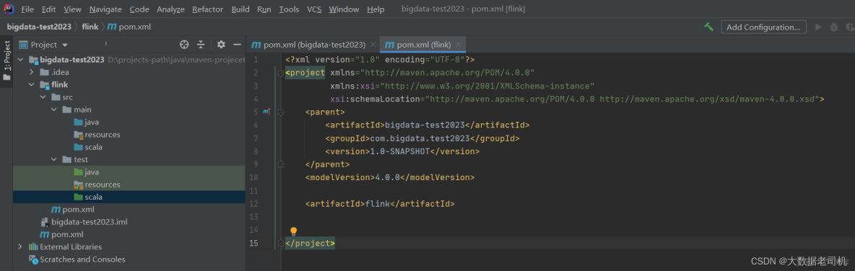Click the bigdata-test2023.iml file icon
The height and width of the screenshot is (271, 855).
coord(45,222)
